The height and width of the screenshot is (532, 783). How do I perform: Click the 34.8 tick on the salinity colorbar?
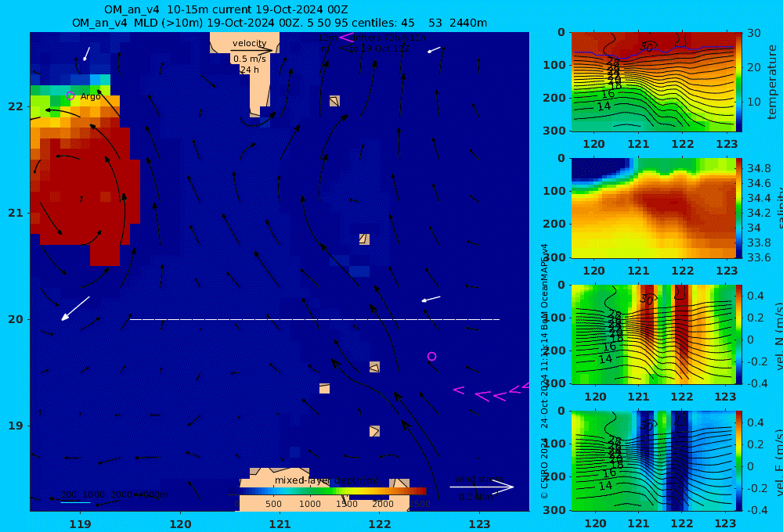pos(759,168)
